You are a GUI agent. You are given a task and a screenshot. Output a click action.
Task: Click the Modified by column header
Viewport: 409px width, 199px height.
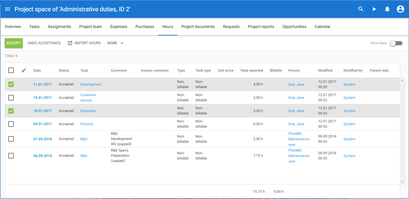(x=353, y=71)
